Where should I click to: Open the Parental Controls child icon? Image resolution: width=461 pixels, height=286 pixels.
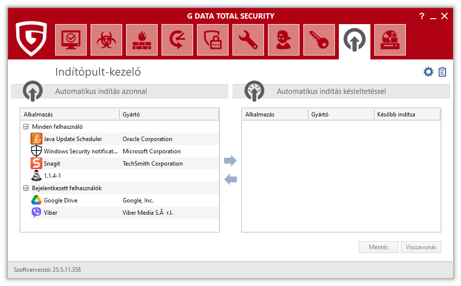(x=283, y=40)
